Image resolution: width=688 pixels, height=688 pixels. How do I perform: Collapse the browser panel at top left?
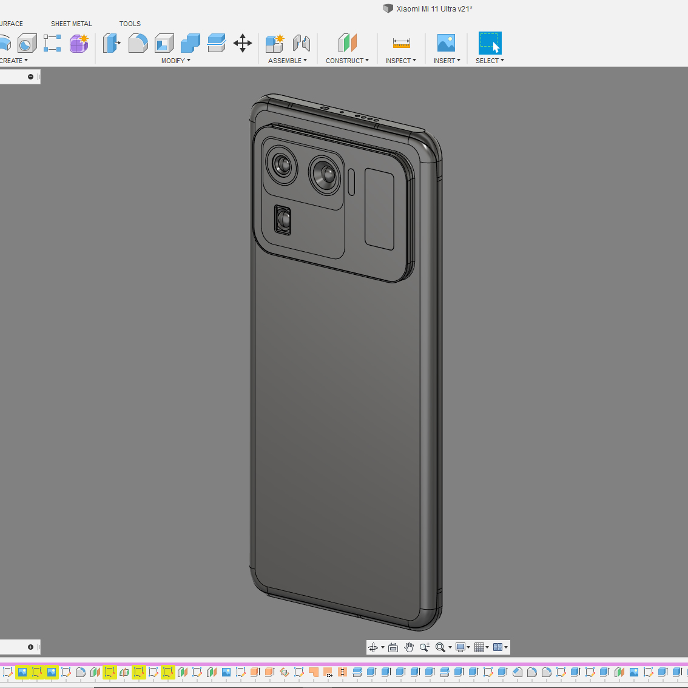(x=30, y=76)
